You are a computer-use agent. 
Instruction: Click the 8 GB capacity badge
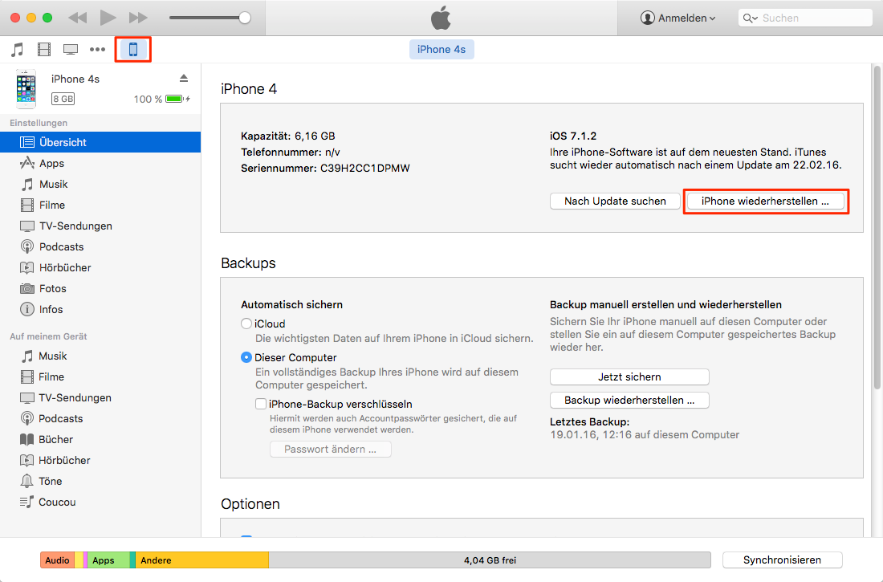tap(63, 100)
